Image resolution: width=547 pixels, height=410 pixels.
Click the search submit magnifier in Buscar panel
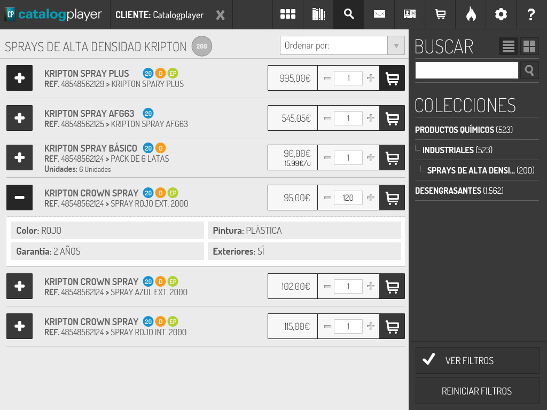(x=529, y=70)
